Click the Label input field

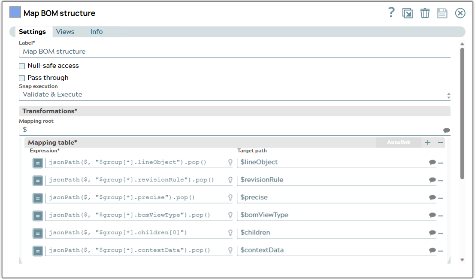[235, 52]
